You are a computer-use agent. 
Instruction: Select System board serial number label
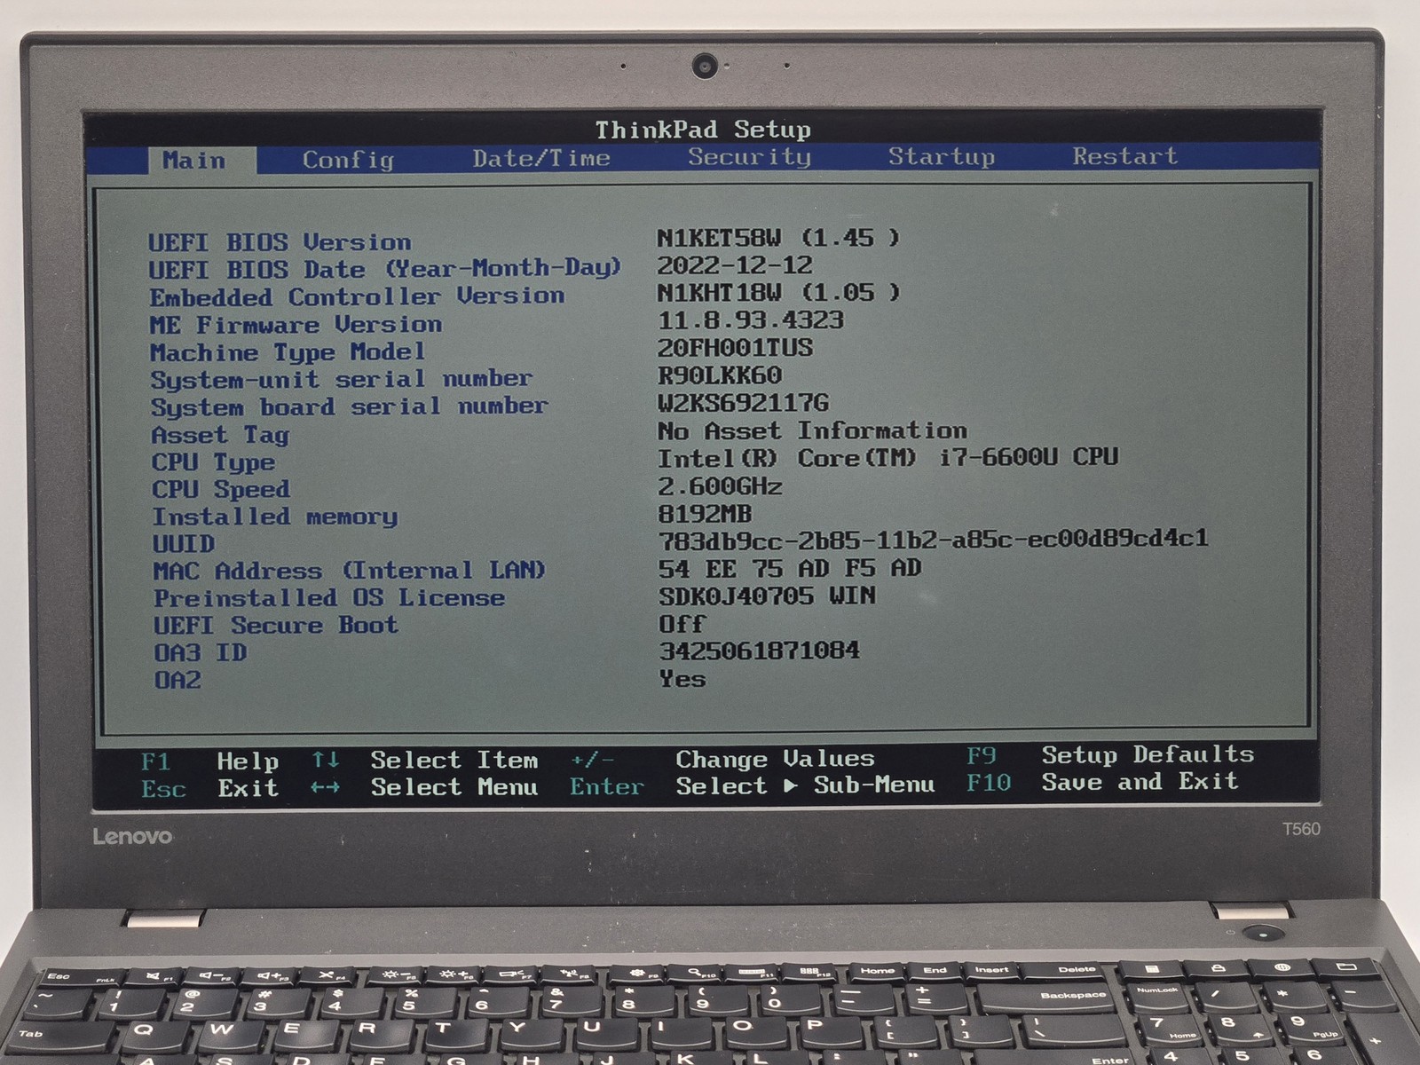coord(349,406)
